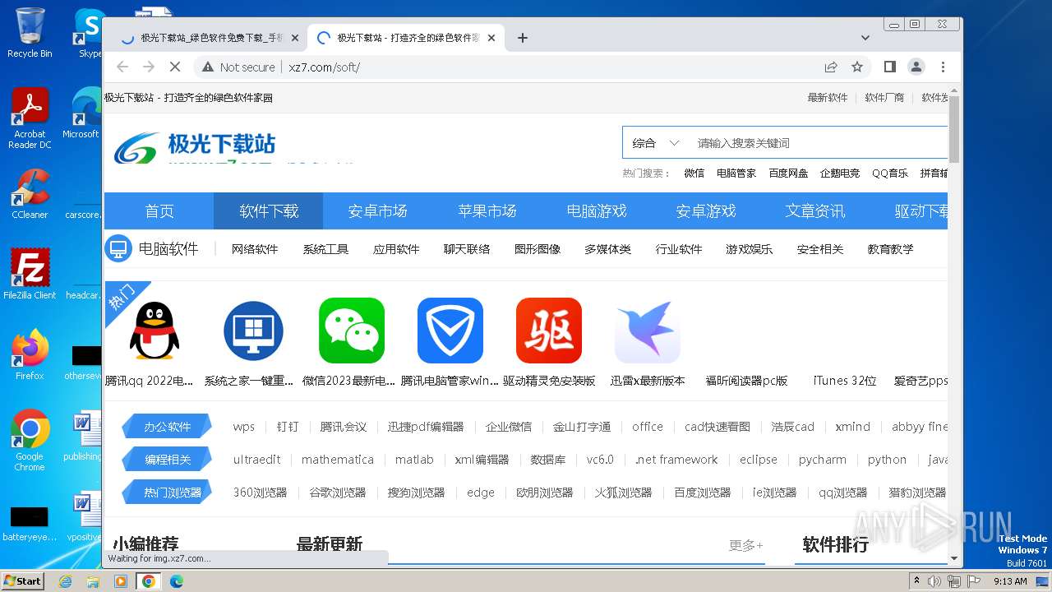This screenshot has height=592, width=1052.
Task: Click the taskbar clock 9:13 AM
Action: click(x=1009, y=581)
